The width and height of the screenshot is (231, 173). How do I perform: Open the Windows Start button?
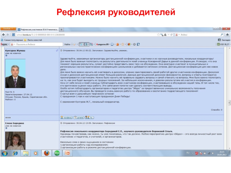point(5,153)
